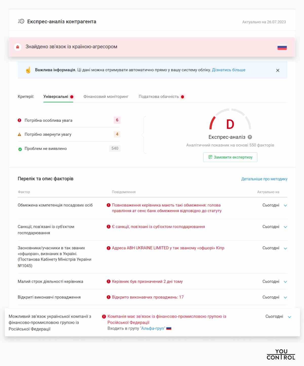Click the green checkmark icon for Проблем не виявлено
The width and height of the screenshot is (304, 366).
pos(20,149)
